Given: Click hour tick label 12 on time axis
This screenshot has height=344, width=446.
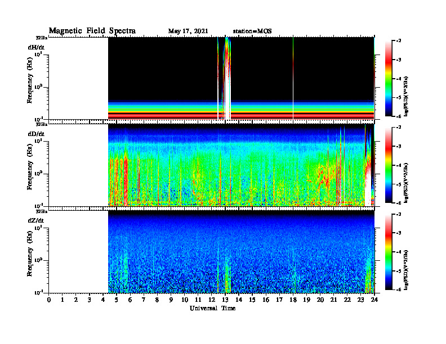Looking at the screenshot, I should 212,300.
